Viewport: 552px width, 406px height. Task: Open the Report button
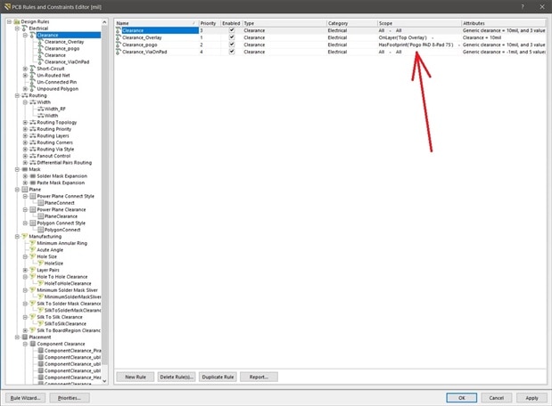tap(259, 377)
